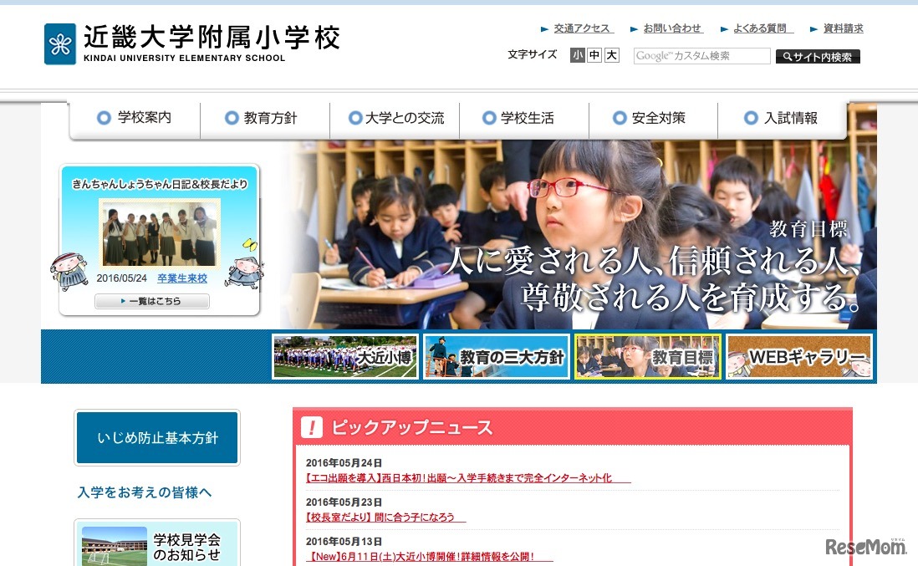This screenshot has width=918, height=566.
Task: Click the 入試情報 navigation icon
Action: click(x=751, y=118)
